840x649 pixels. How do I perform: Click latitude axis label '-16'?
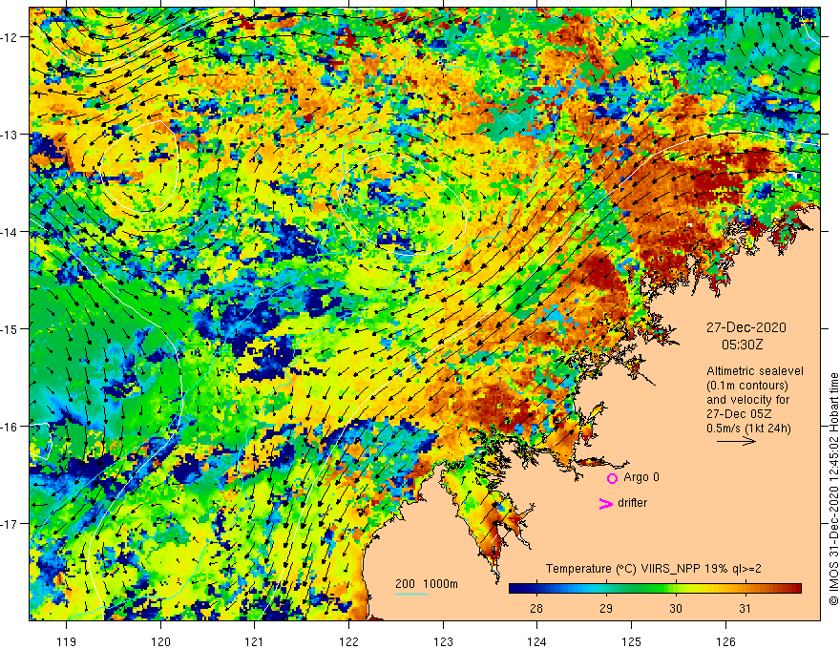pos(10,427)
